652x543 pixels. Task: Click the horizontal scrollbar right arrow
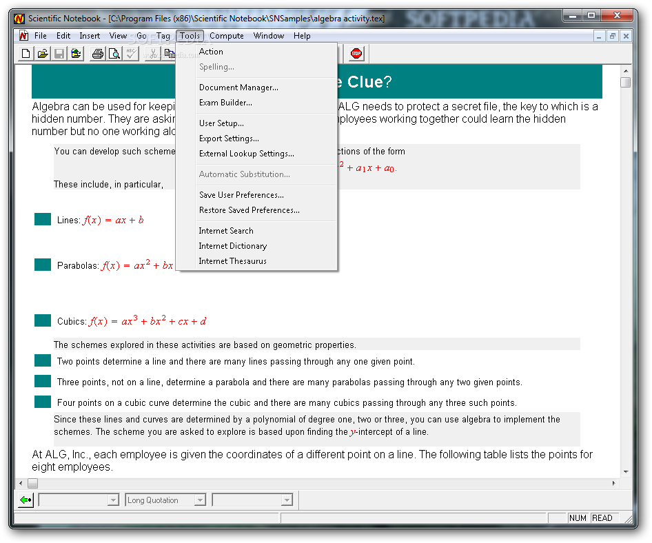tap(613, 483)
